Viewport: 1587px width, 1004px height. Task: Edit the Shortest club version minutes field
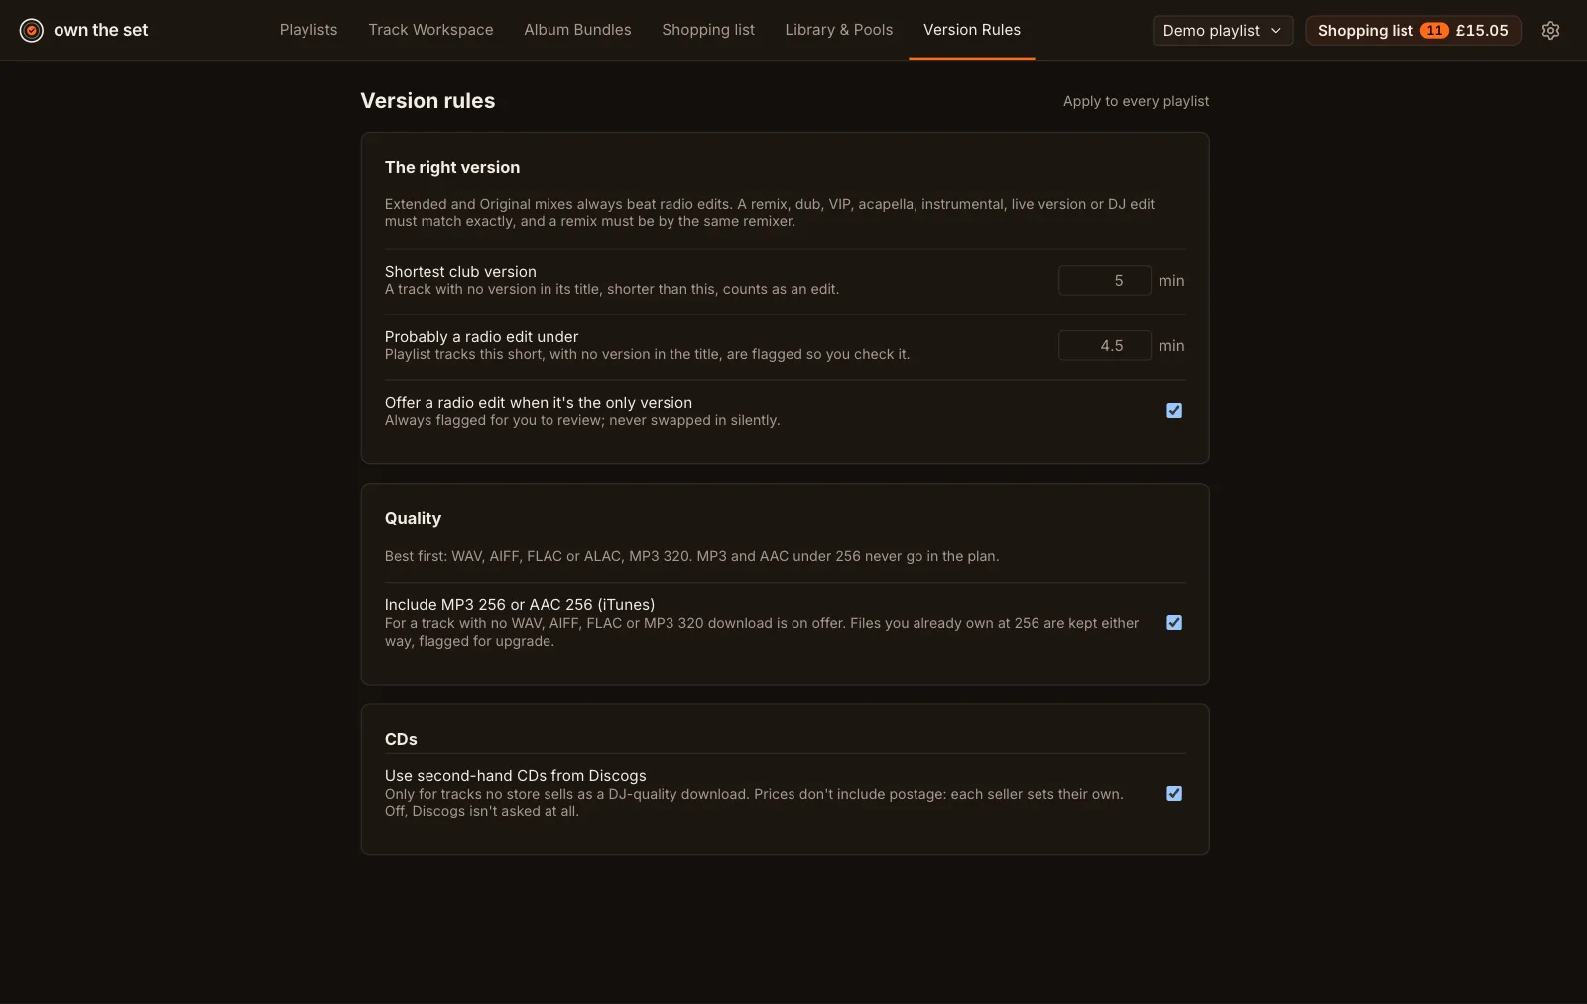[x=1105, y=280]
